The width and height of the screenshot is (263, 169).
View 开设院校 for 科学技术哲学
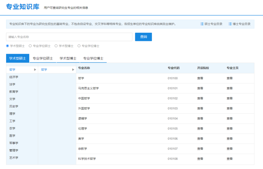[x=200, y=159]
